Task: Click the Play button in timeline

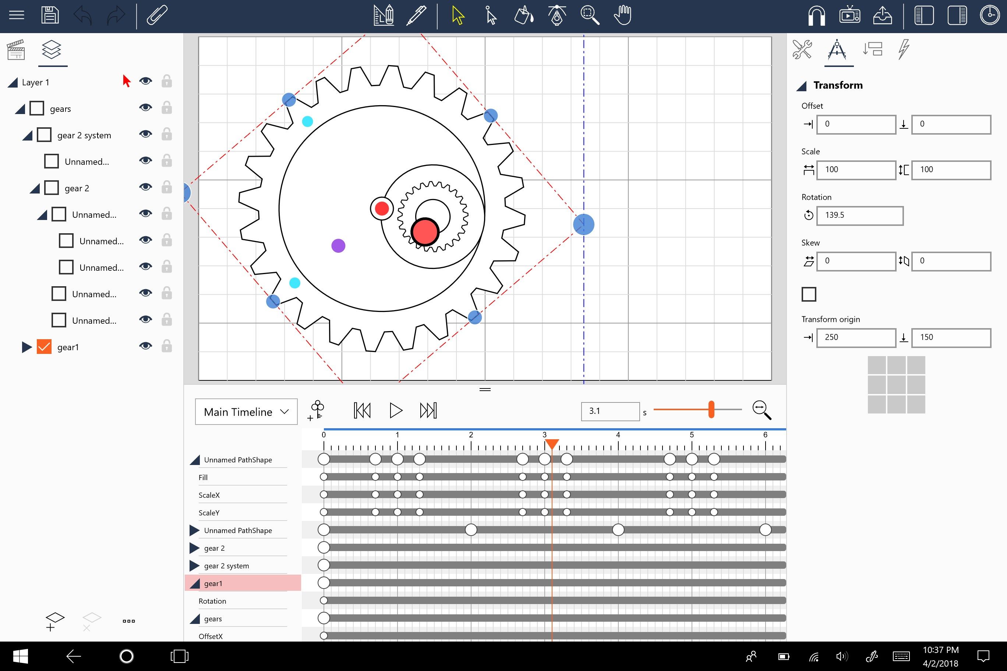Action: coord(395,410)
